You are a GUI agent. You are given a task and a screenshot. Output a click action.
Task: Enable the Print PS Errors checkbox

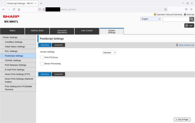[x=42, y=57]
